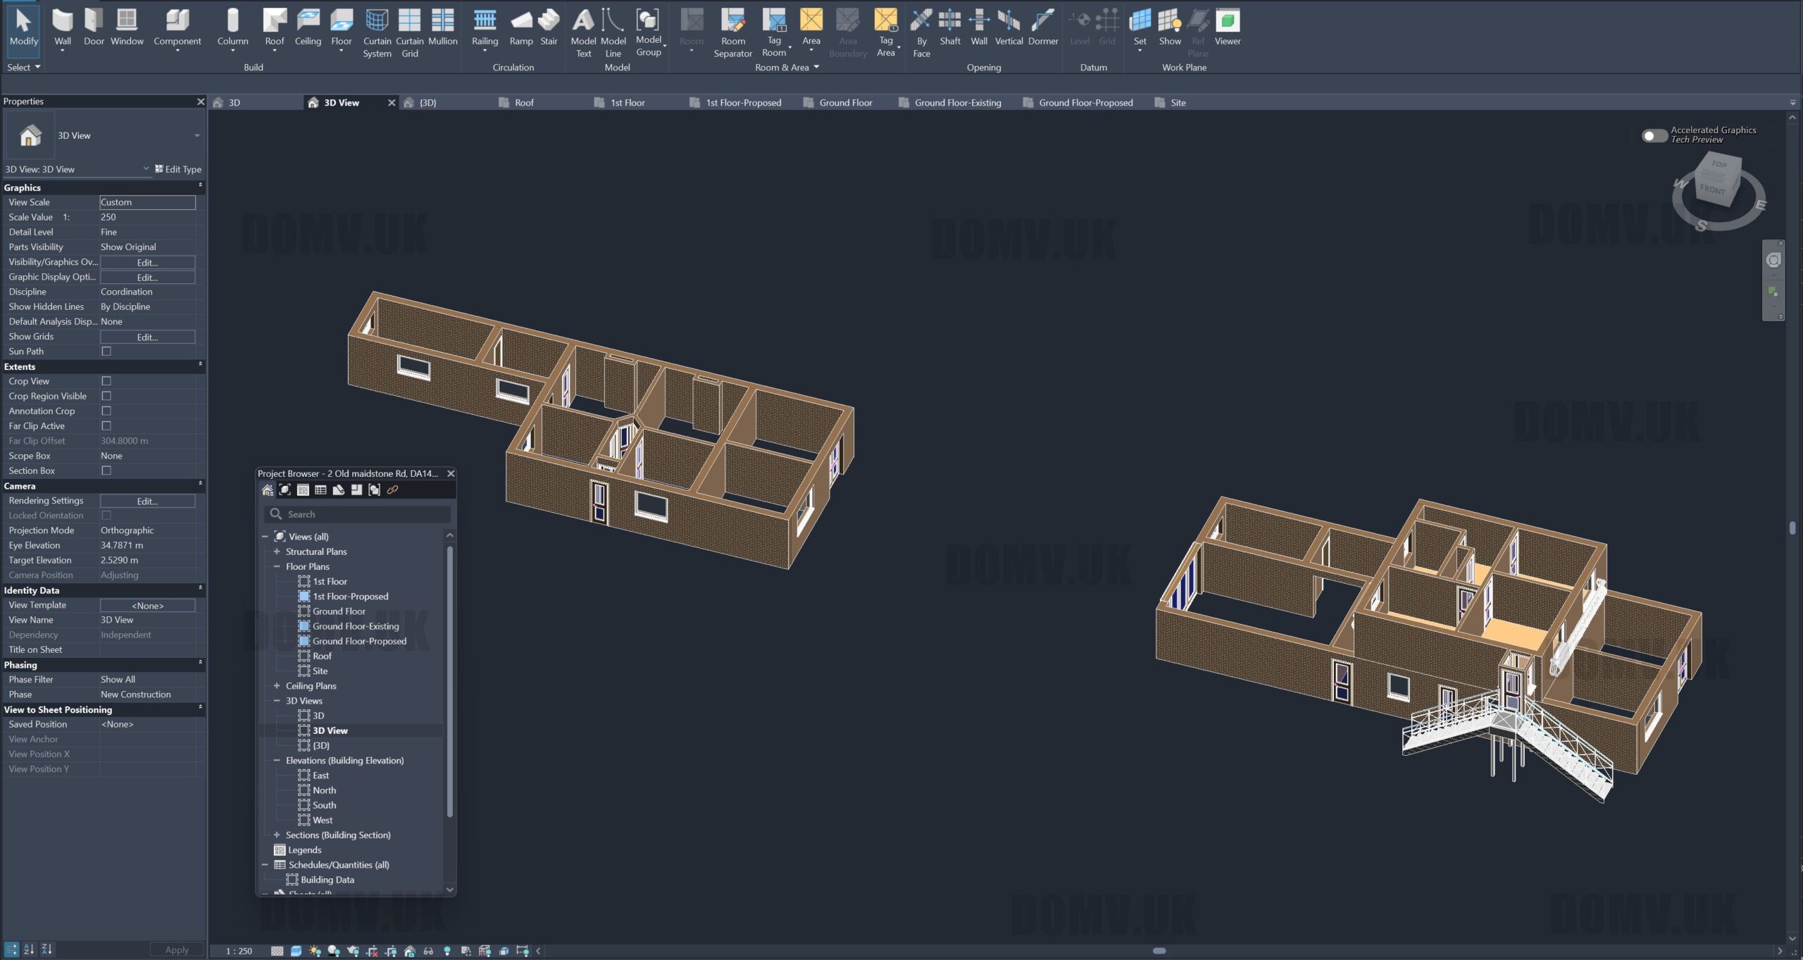Switch to the Ground Floor-Proposed tab
The width and height of the screenshot is (1803, 960).
[1085, 103]
